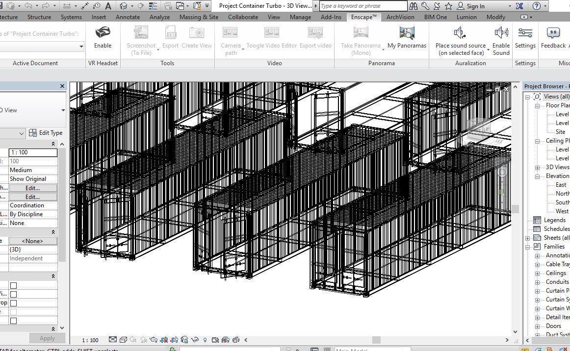
Task: Click the keyword search input field
Action: pyautogui.click(x=363, y=6)
